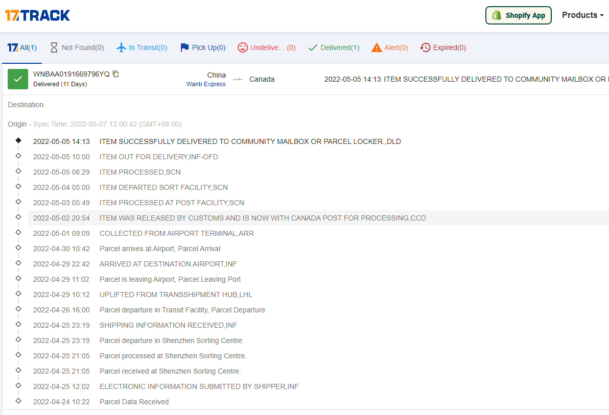The image size is (609, 415).
Task: Click the Not Found hourglass icon
Action: click(x=54, y=47)
